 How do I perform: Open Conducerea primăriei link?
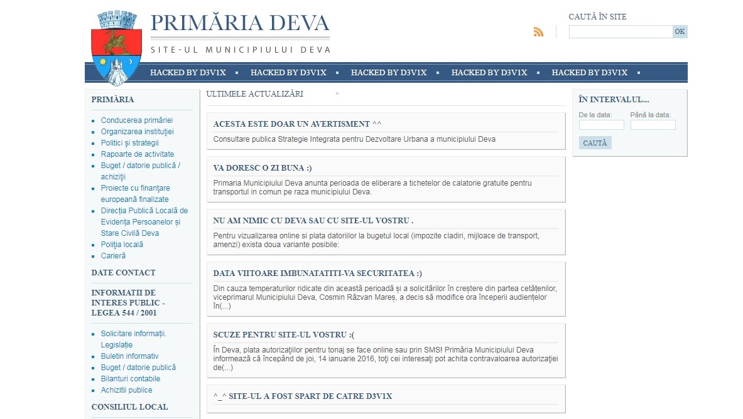point(136,120)
